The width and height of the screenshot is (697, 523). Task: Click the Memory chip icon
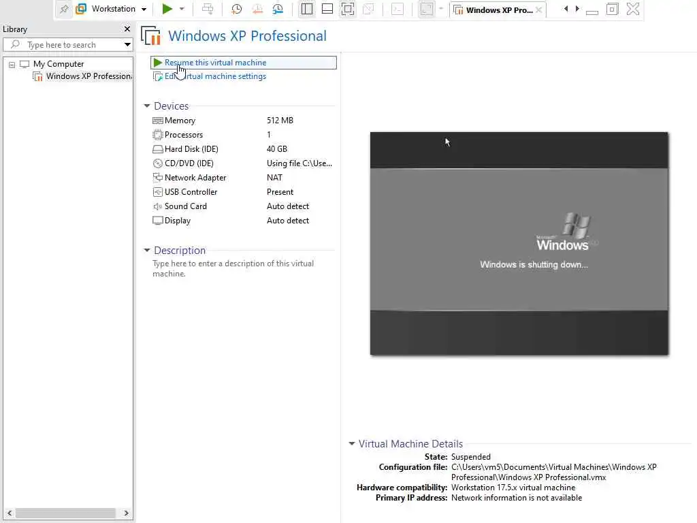tap(157, 121)
